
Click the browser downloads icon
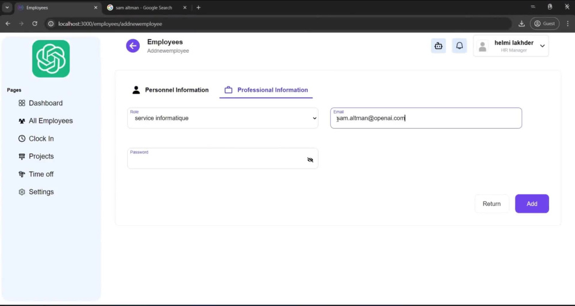pyautogui.click(x=522, y=24)
